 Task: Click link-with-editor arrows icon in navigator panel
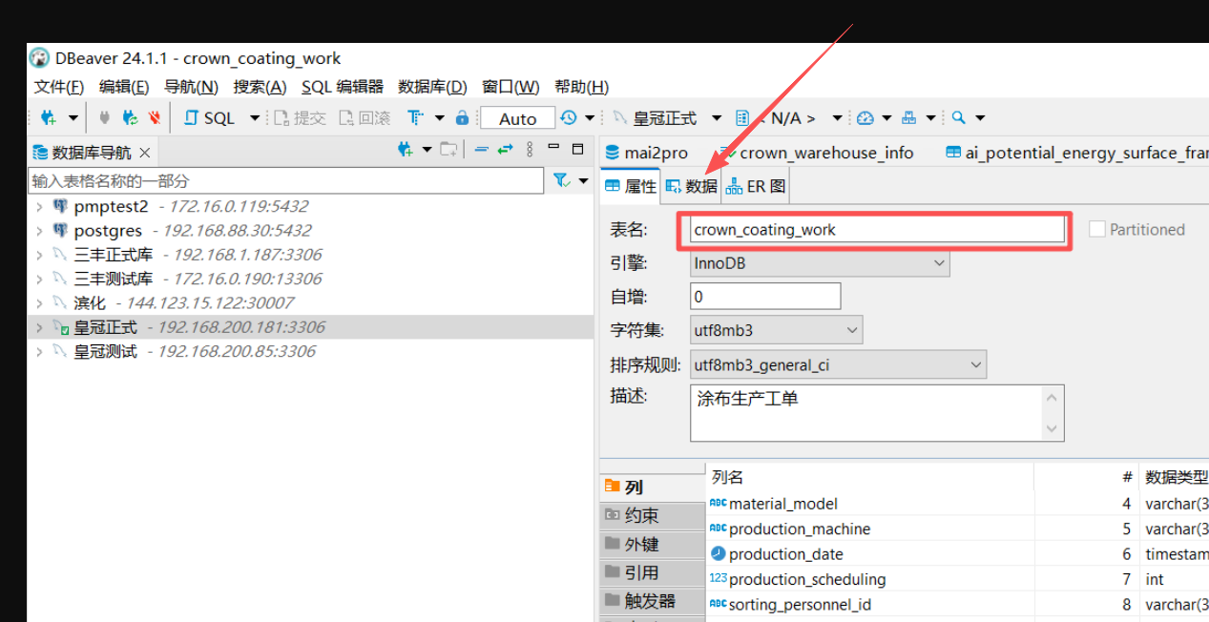[505, 150]
